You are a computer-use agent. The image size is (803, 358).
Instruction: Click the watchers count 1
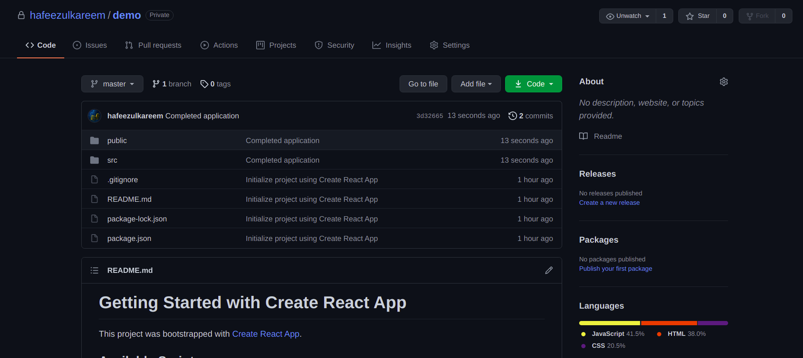[x=664, y=16]
